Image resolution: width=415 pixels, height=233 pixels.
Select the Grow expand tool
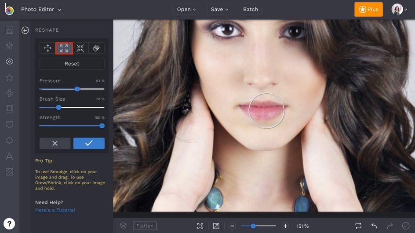pos(64,48)
